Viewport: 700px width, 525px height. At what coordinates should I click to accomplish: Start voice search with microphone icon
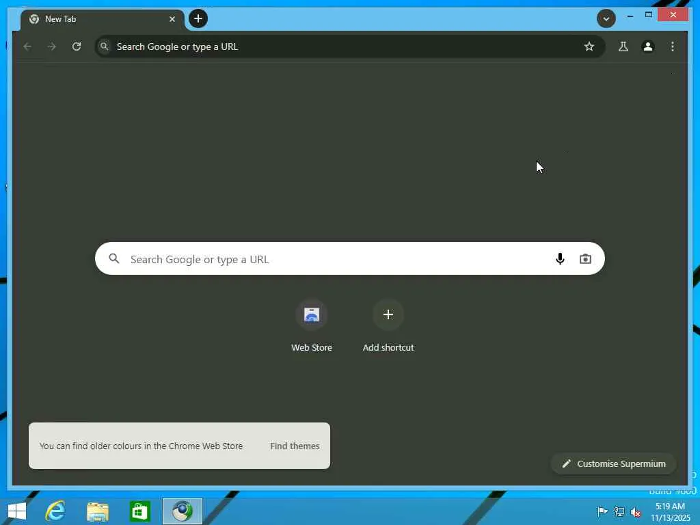point(560,258)
